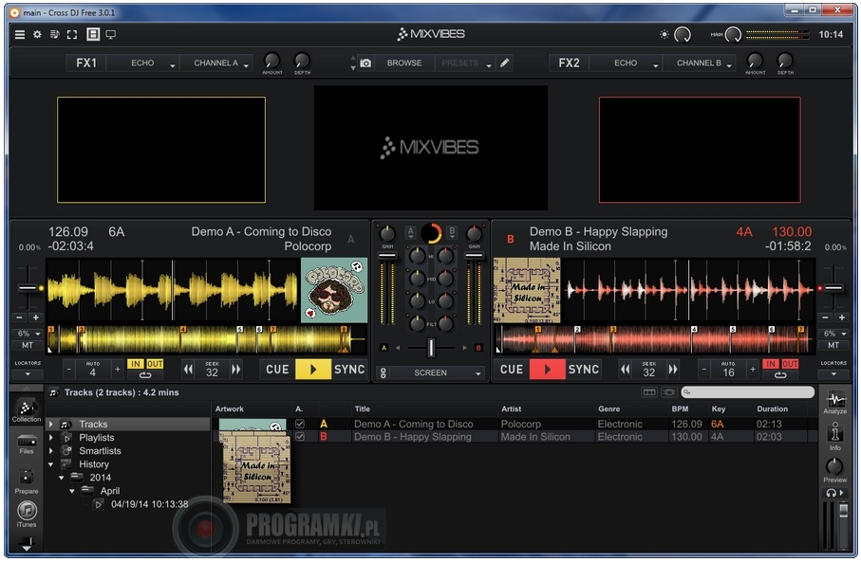
Task: Seek backward on deck A
Action: [188, 370]
